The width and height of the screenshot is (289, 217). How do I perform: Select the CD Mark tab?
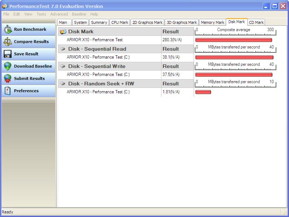click(256, 22)
